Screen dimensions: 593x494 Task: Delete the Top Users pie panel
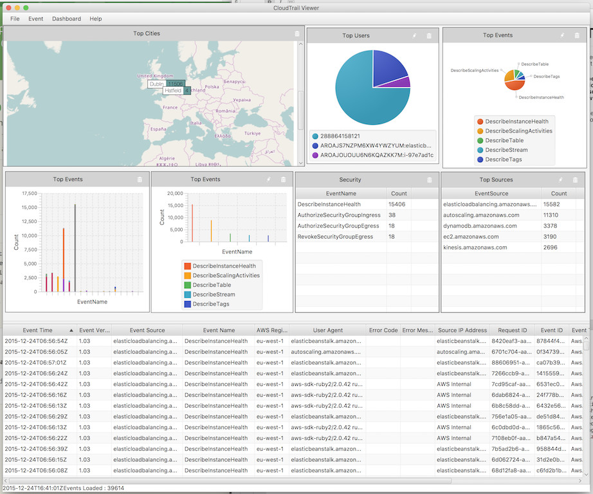pyautogui.click(x=429, y=35)
